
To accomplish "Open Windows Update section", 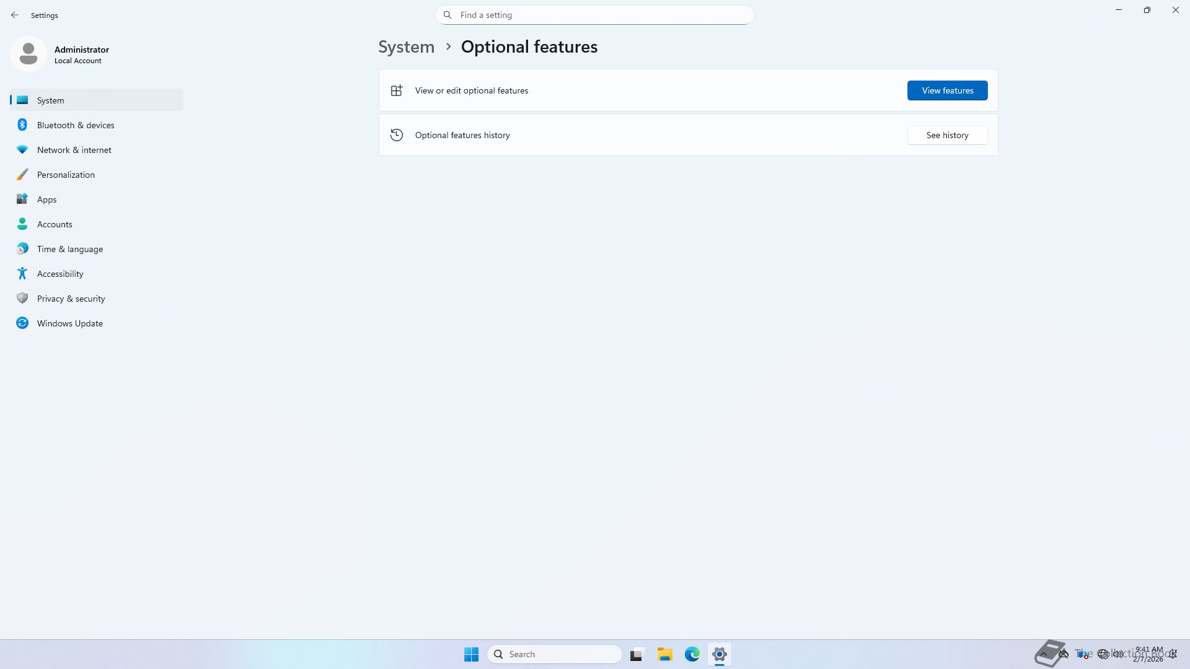I will [x=69, y=323].
